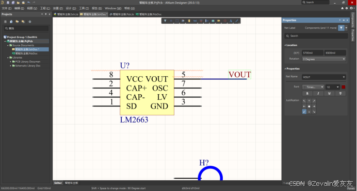Open the first menu, 文件 (F)
The height and width of the screenshot is (191, 357).
coord(6,8)
